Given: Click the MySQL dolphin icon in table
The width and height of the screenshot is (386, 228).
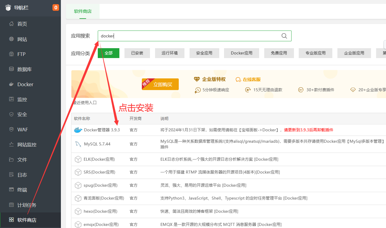Looking at the screenshot, I should [x=78, y=144].
